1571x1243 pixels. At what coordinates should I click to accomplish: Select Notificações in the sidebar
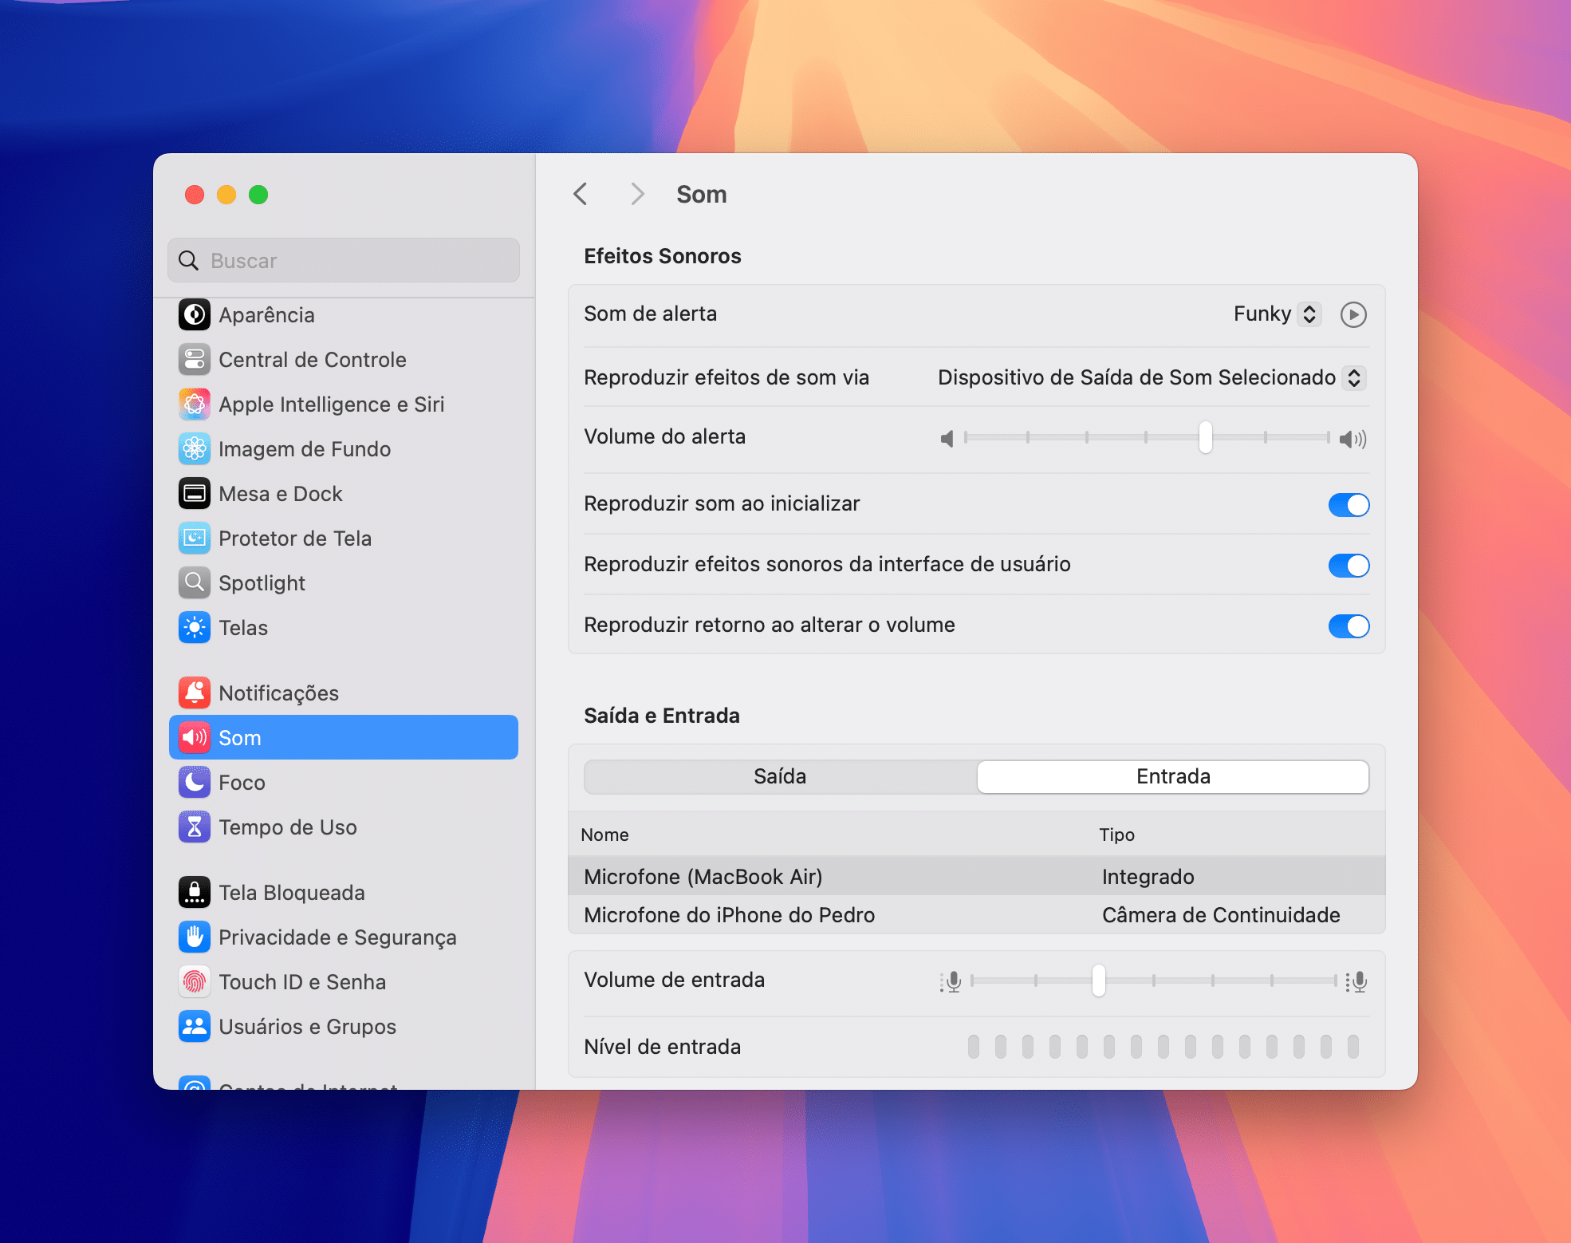coord(344,693)
